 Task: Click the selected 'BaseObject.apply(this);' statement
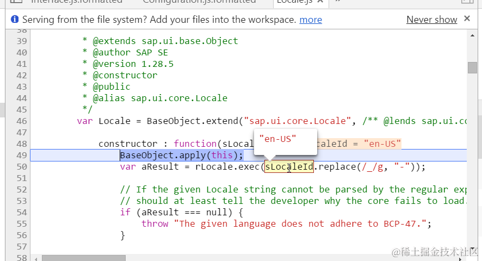click(x=181, y=156)
